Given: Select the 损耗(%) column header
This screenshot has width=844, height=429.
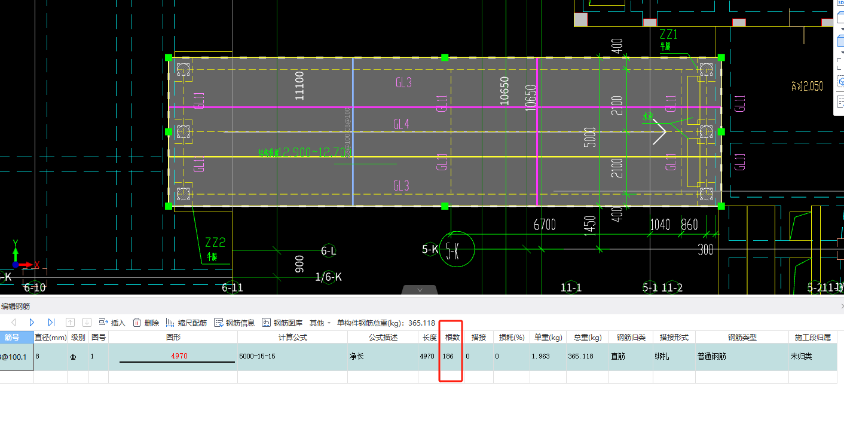Looking at the screenshot, I should click(x=512, y=337).
